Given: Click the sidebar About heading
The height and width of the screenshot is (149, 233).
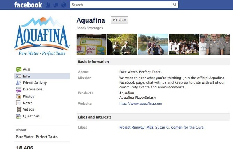Looking at the screenshot, I should point(21,130).
